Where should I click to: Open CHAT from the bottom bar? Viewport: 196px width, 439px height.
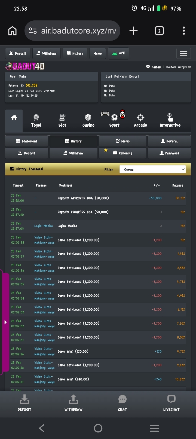[x=122, y=403]
